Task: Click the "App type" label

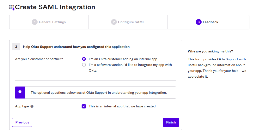Action: pyautogui.click(x=22, y=106)
